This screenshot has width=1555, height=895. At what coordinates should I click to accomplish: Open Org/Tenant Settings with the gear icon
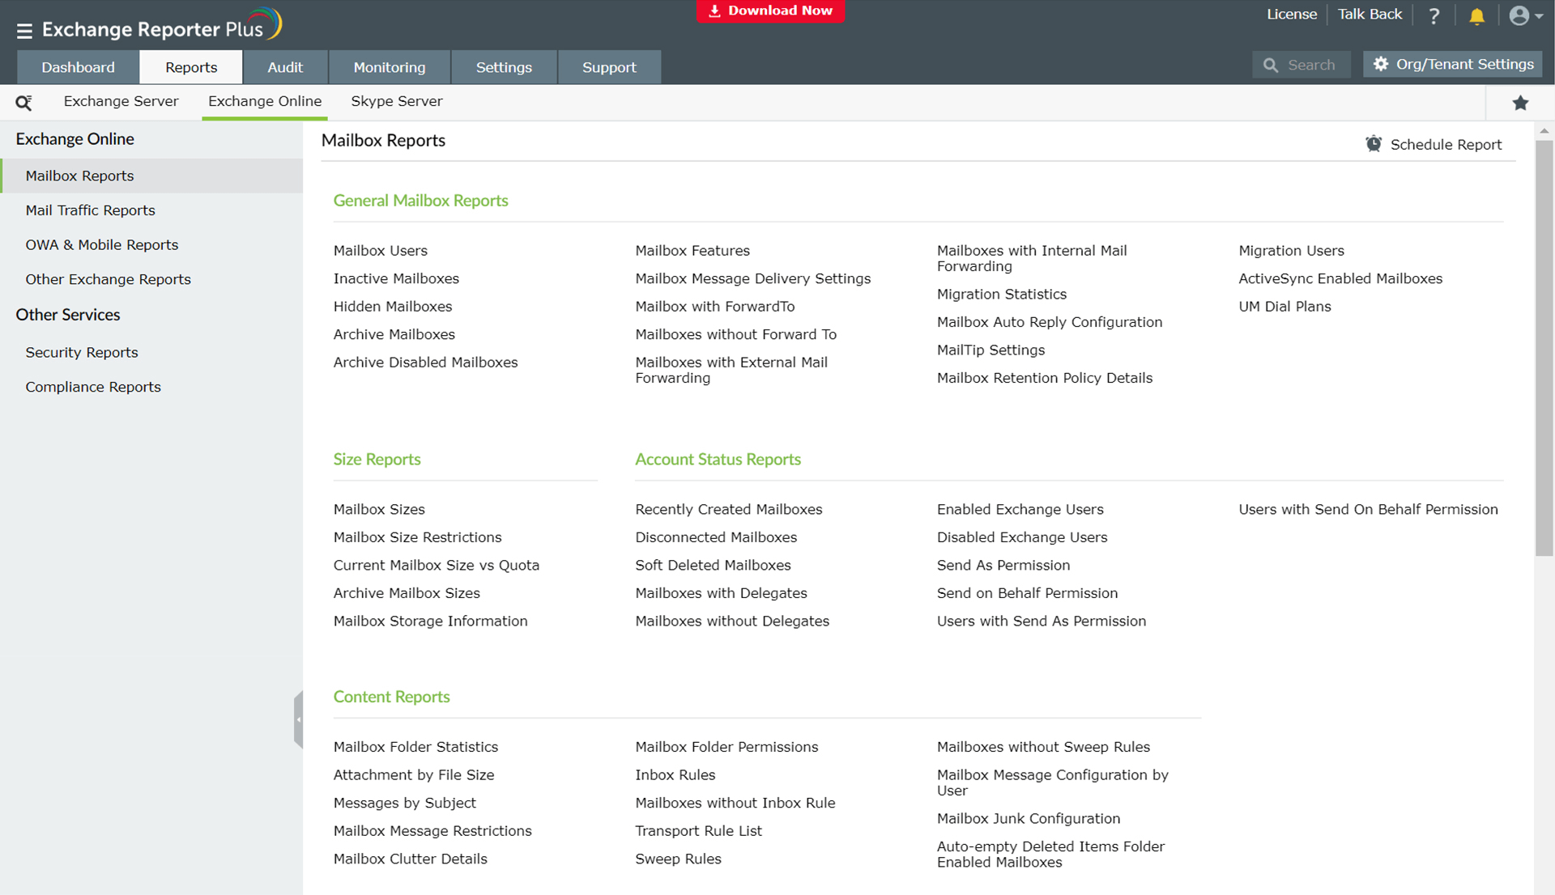click(x=1381, y=64)
